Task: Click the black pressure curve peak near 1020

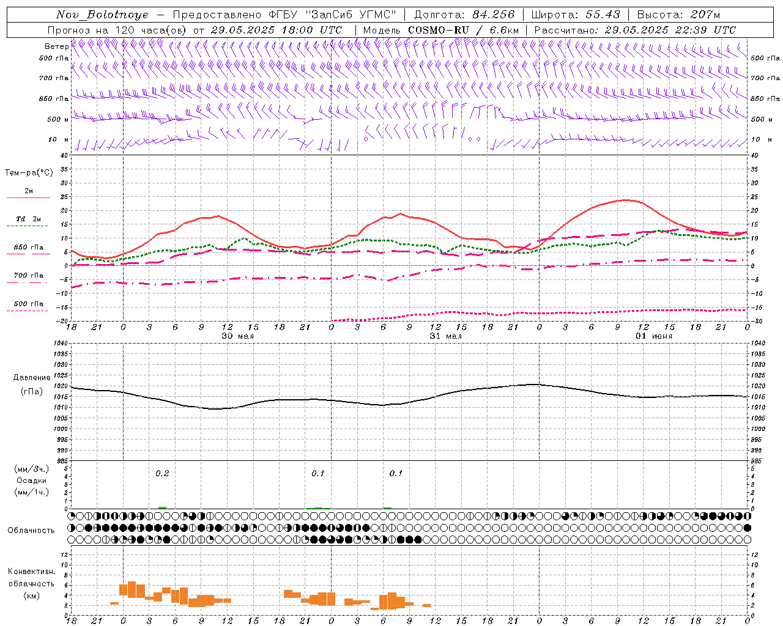Action: 535,385
